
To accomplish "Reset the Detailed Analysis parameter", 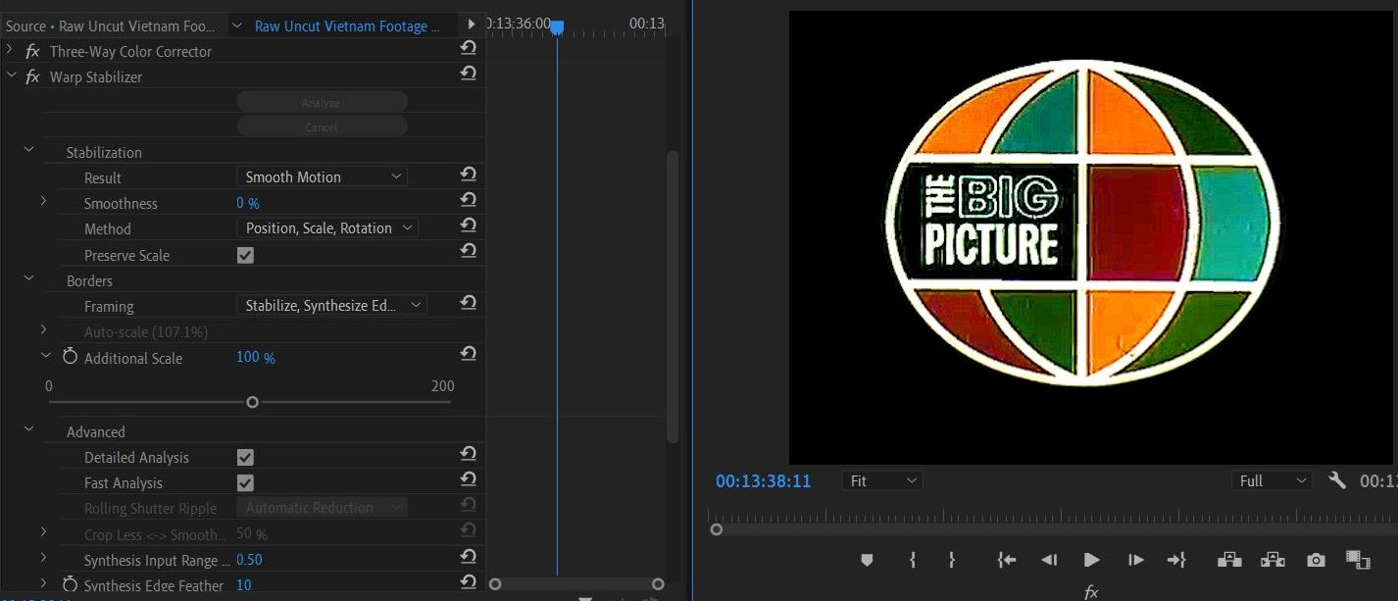I will pos(468,454).
